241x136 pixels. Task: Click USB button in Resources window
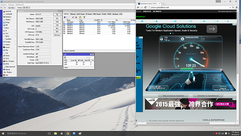click(57, 22)
